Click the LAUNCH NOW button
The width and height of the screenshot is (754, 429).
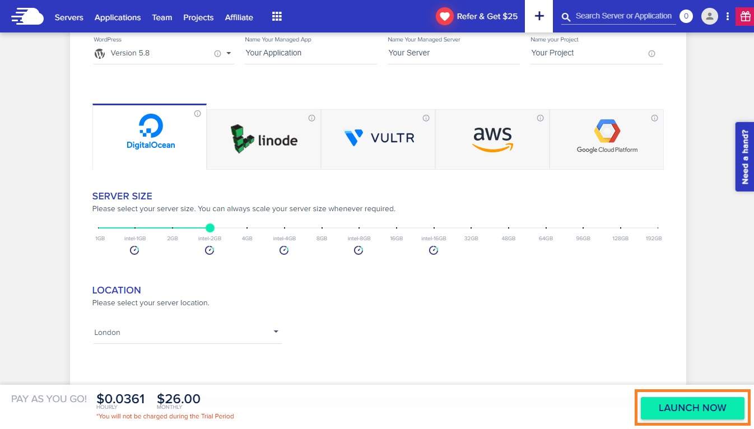click(692, 408)
